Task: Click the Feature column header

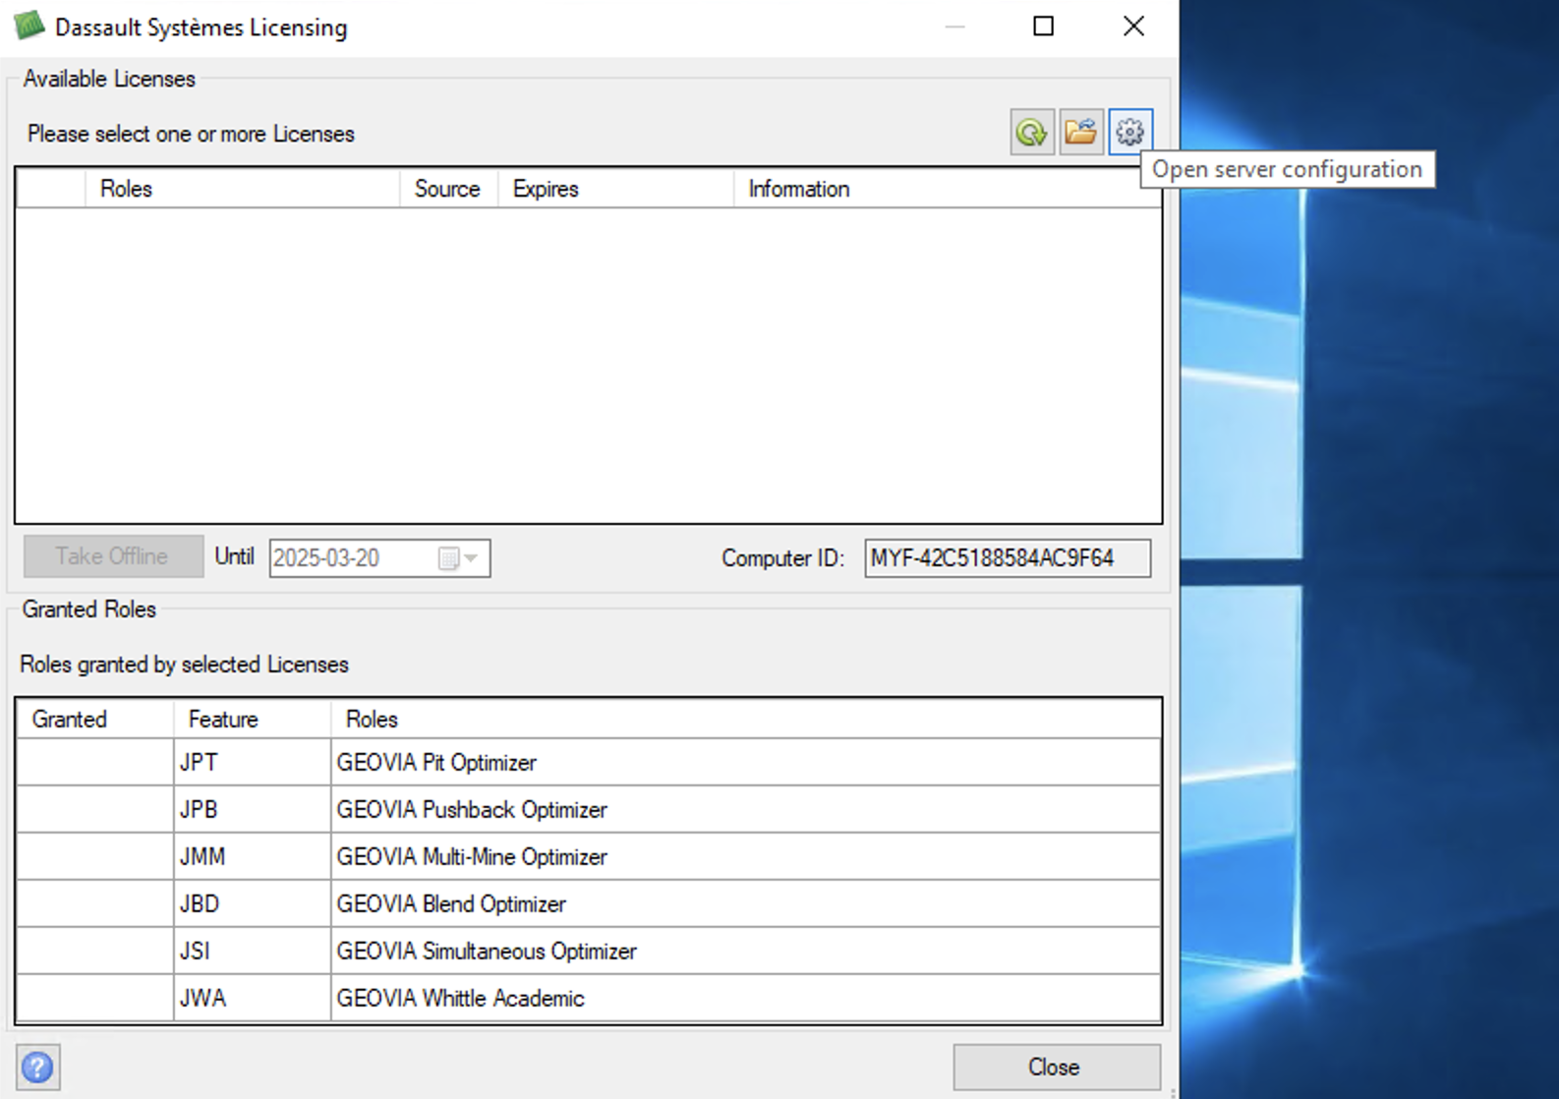Action: [x=252, y=720]
